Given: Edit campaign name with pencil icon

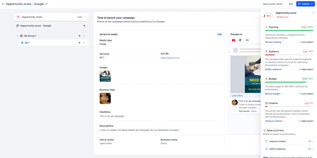Looking at the screenshot, I should point(46,4).
